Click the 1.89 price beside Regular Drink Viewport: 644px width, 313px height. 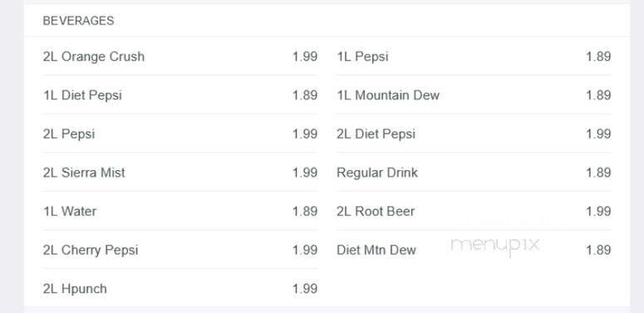click(598, 173)
